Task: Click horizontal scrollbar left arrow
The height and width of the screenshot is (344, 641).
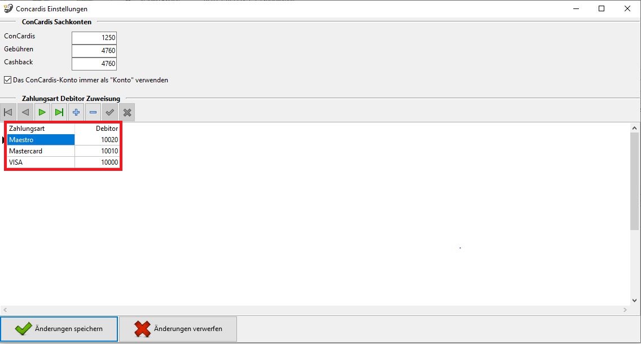Action: 5,310
